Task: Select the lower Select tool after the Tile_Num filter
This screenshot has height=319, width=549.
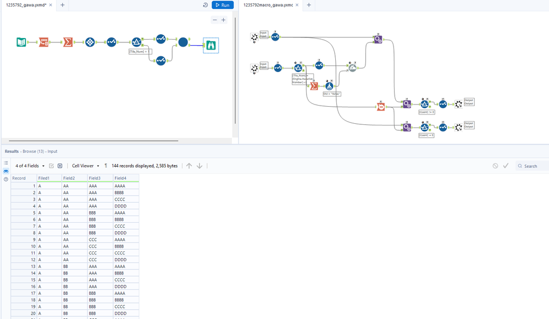Action: click(160, 61)
